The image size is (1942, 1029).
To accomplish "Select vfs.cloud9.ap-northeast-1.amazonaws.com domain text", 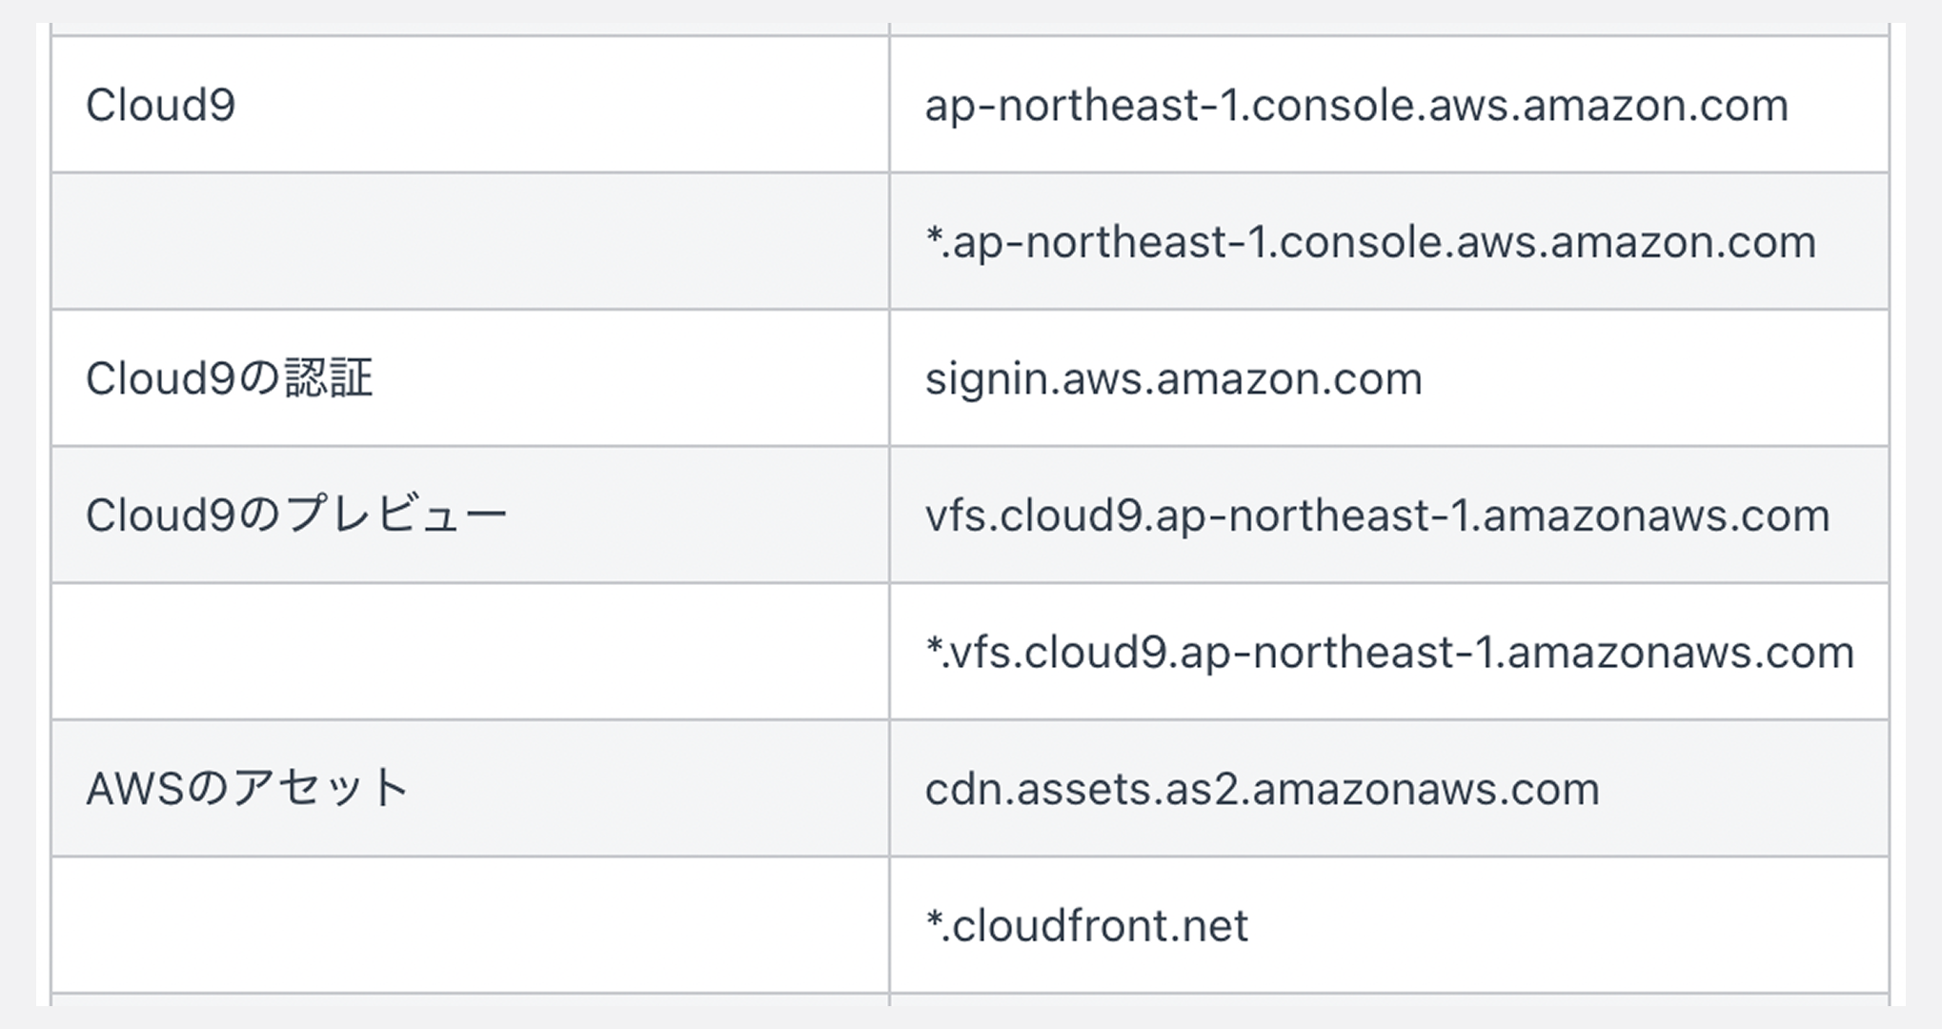I will pyautogui.click(x=1377, y=516).
